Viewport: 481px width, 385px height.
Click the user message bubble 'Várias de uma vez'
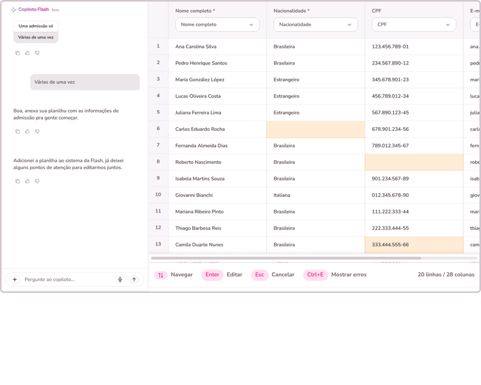pyautogui.click(x=85, y=82)
